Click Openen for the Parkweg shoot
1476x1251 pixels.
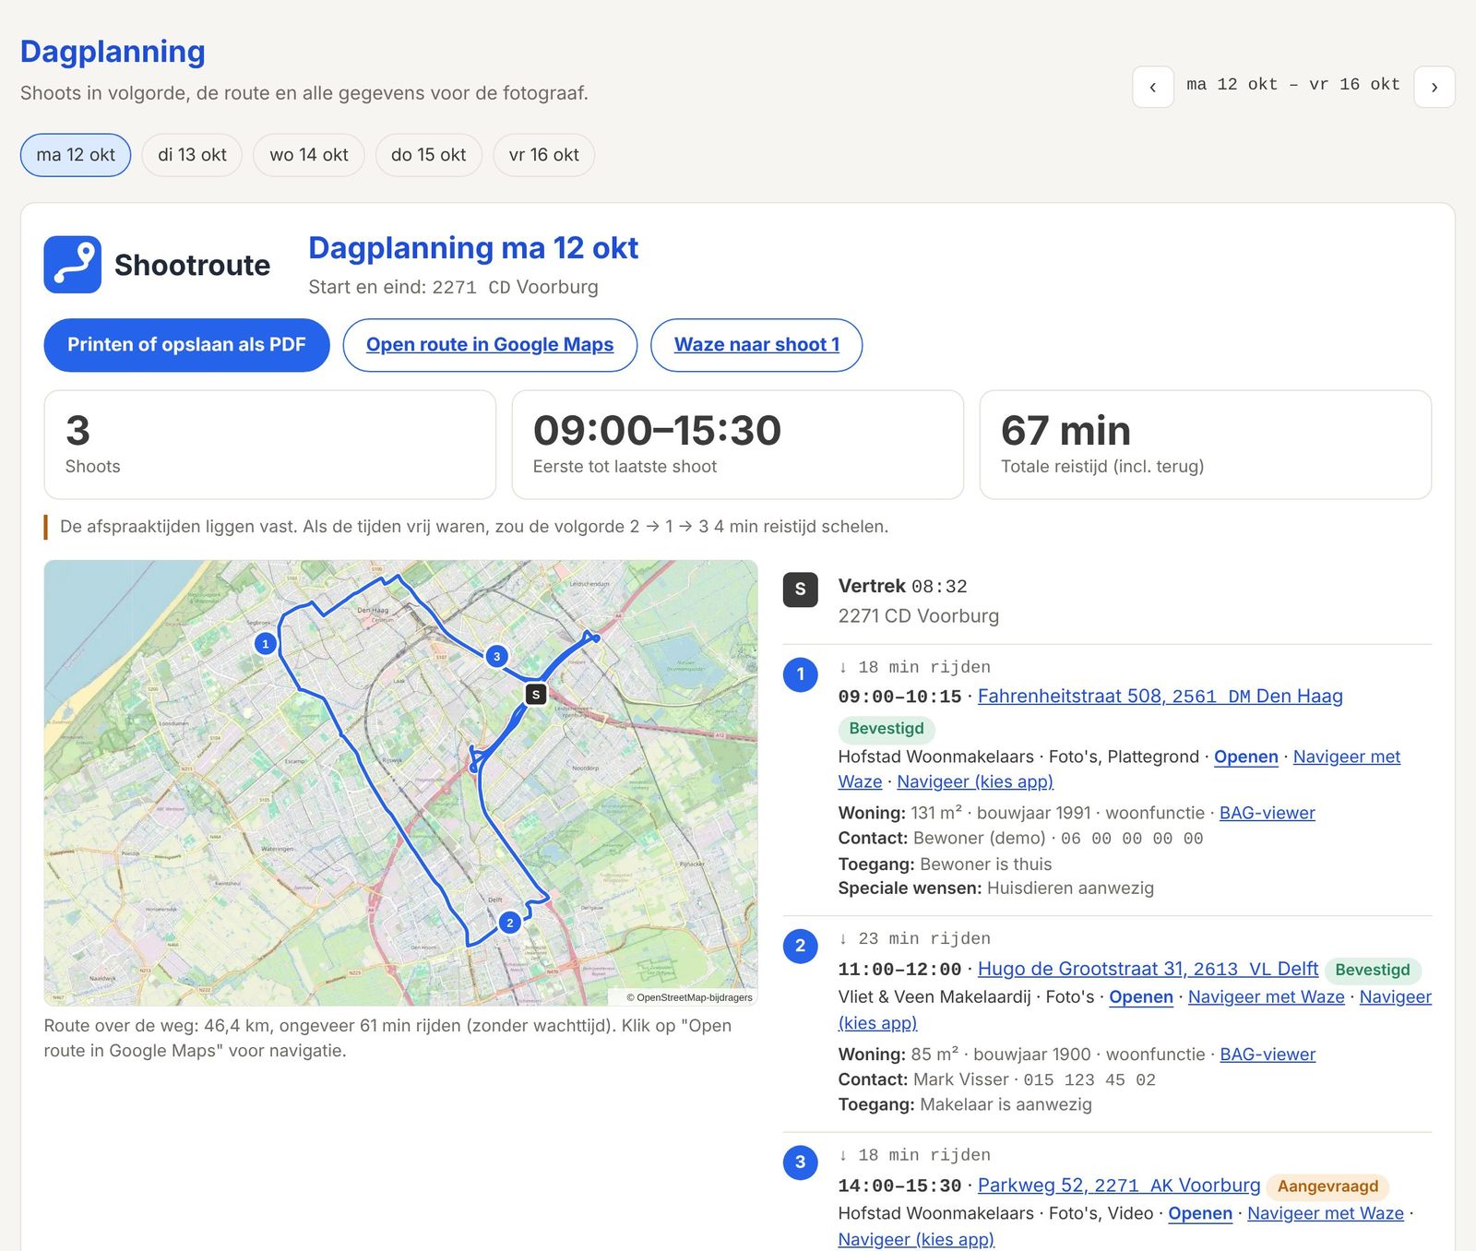pos(1200,1214)
